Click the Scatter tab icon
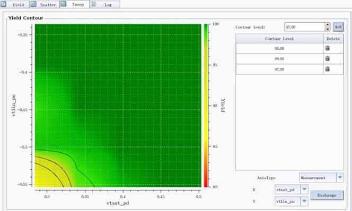This screenshot has width=352, height=211. coord(33,4)
